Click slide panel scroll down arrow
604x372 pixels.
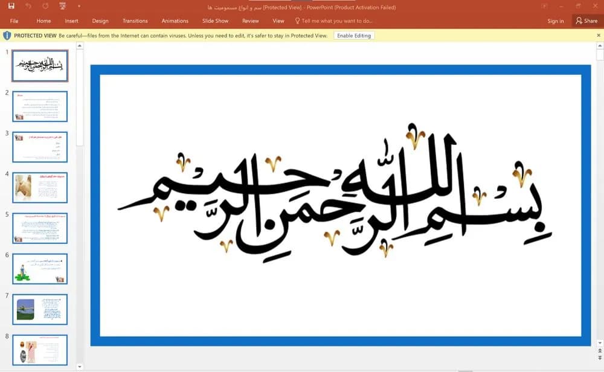(79, 367)
